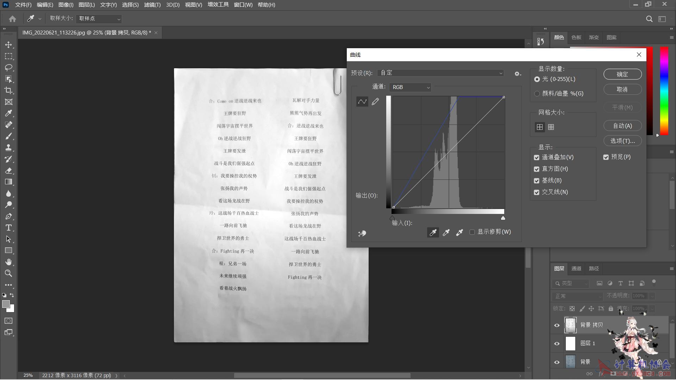The image size is (676, 380).
Task: Select the 颜料/油墨 %(G) radio option
Action: 537,94
